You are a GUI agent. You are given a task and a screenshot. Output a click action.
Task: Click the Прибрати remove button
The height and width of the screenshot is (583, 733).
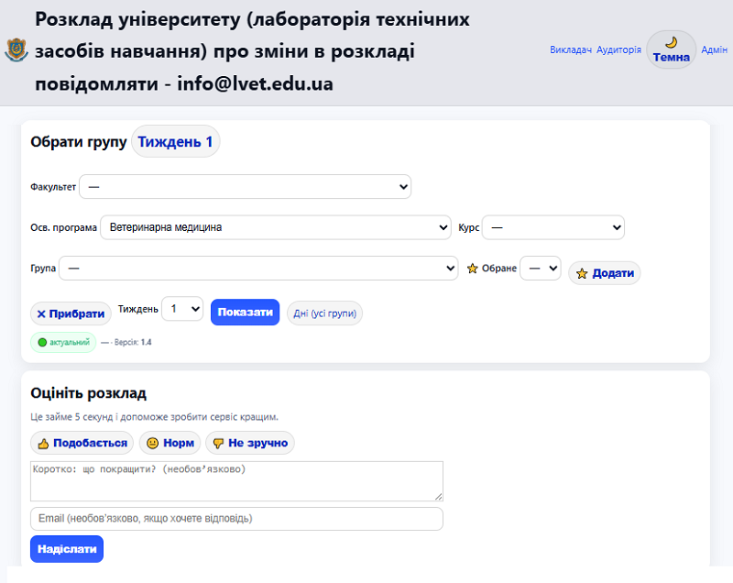coord(71,313)
